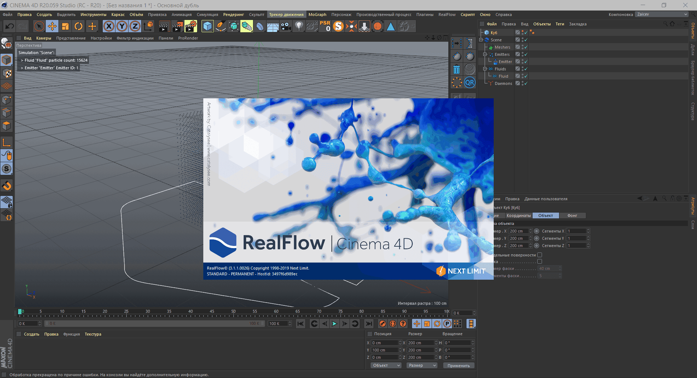Screen dimensions: 697x378
Task: Toggle the X axis lock
Action: tap(109, 26)
